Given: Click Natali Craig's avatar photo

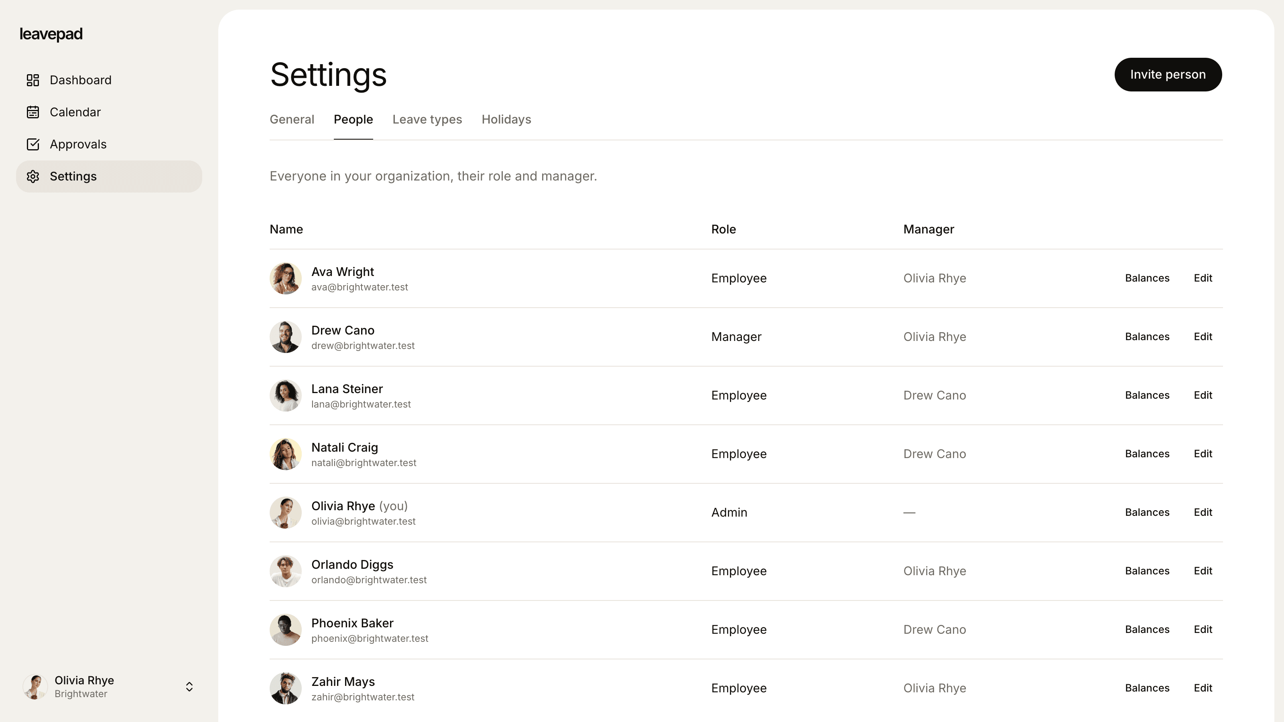Looking at the screenshot, I should 286,454.
